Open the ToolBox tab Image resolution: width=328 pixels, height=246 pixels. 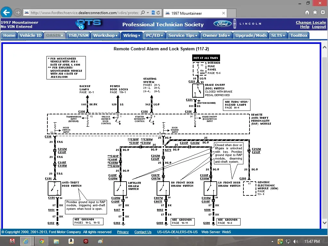click(299, 35)
